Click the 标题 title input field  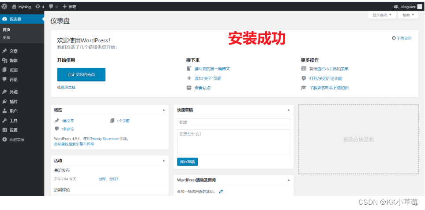click(x=233, y=122)
